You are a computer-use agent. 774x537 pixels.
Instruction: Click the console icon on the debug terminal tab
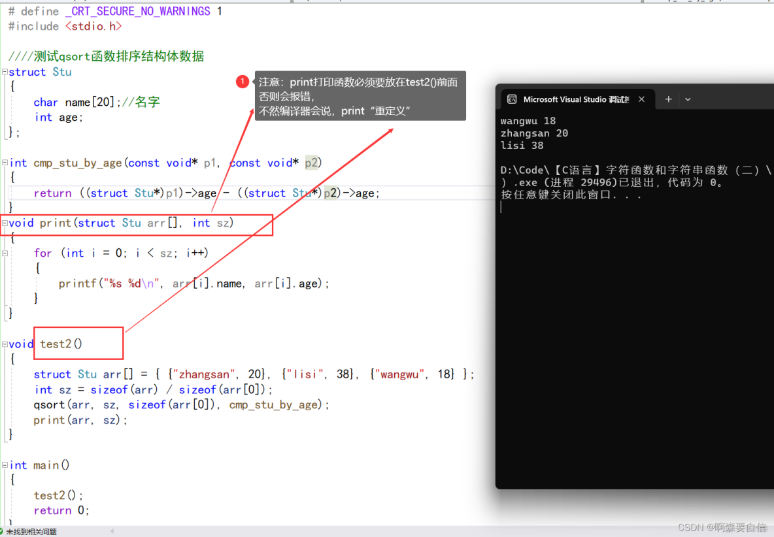point(513,99)
